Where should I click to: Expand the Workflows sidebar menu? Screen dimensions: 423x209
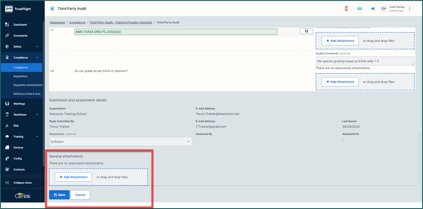pos(37,115)
